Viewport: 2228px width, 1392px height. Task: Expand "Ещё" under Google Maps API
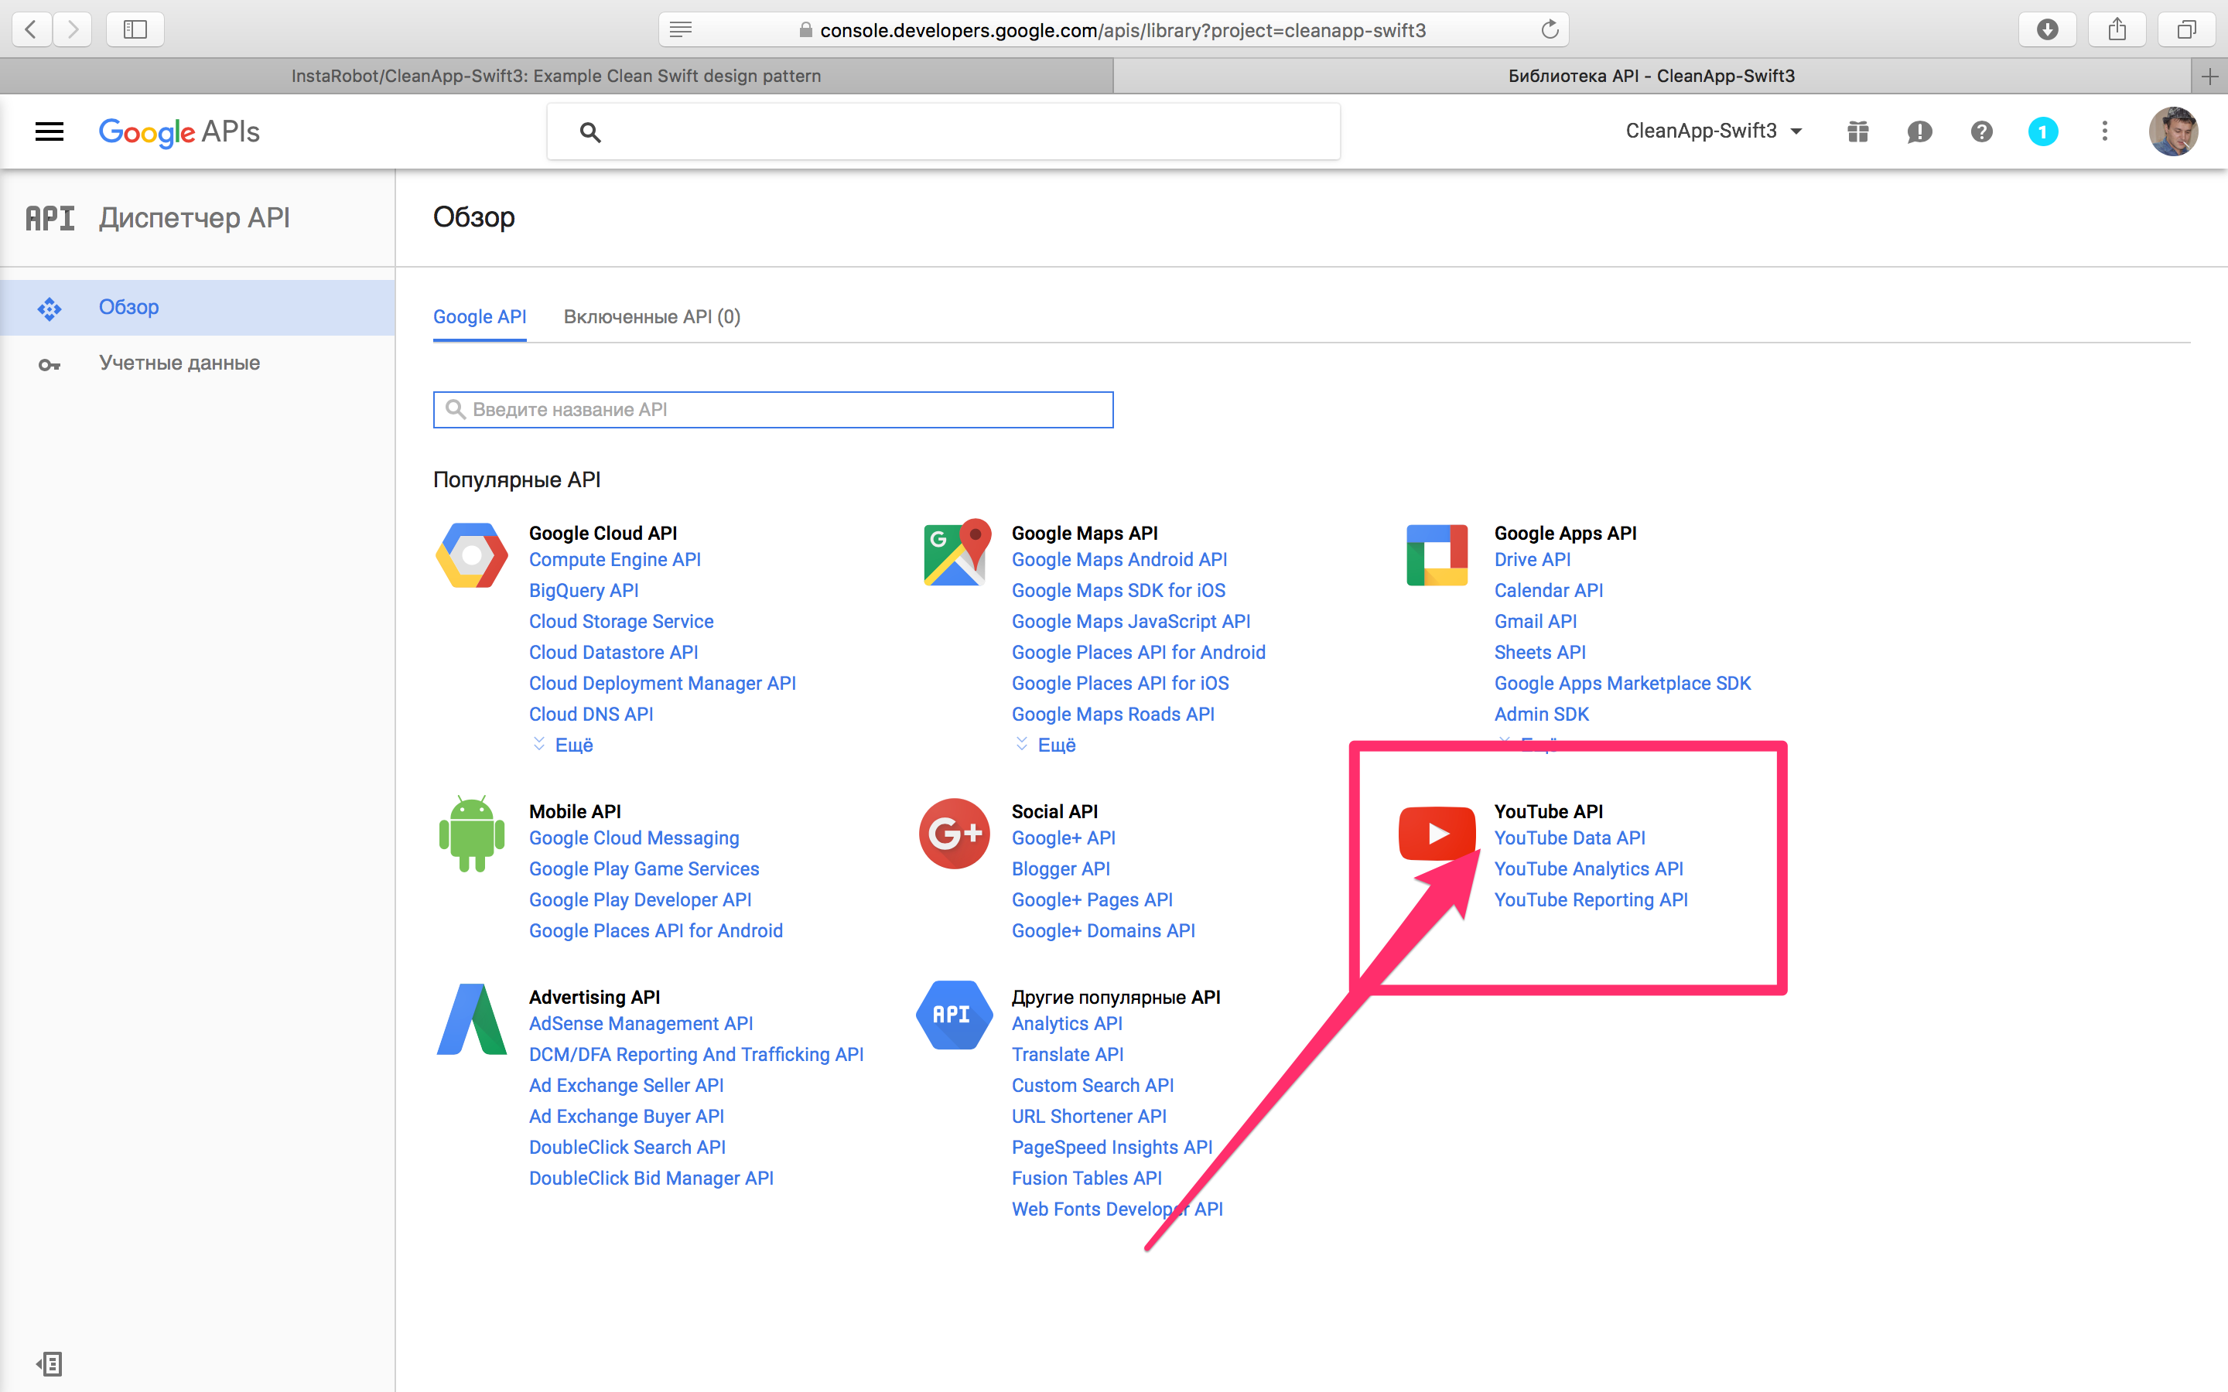click(x=1055, y=745)
